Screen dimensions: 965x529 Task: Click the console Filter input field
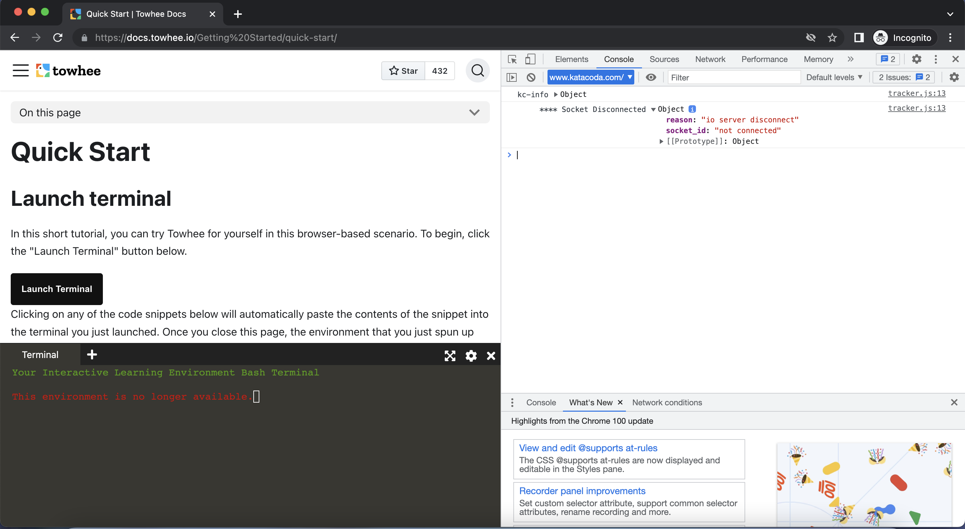pos(733,77)
